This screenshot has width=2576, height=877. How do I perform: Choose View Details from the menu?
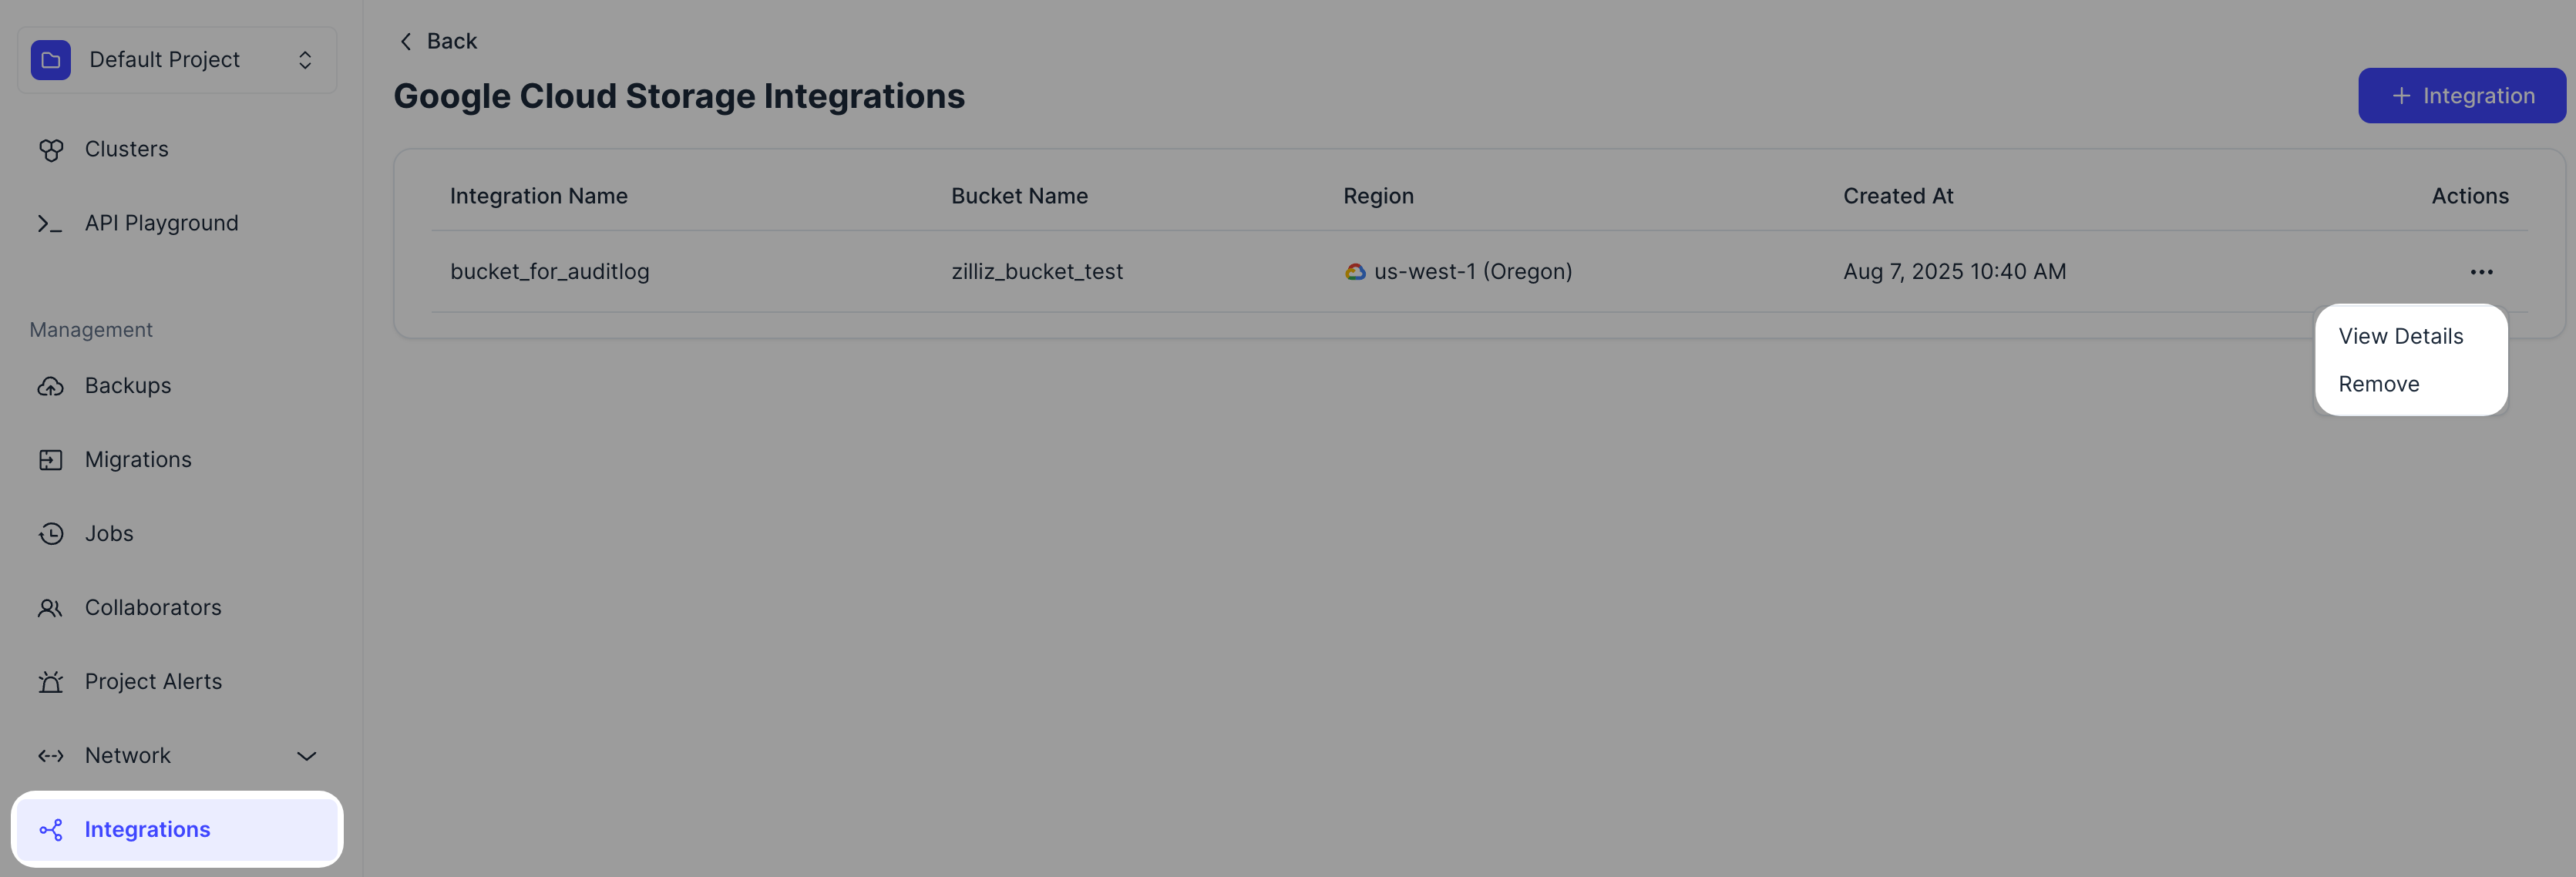coord(2400,337)
